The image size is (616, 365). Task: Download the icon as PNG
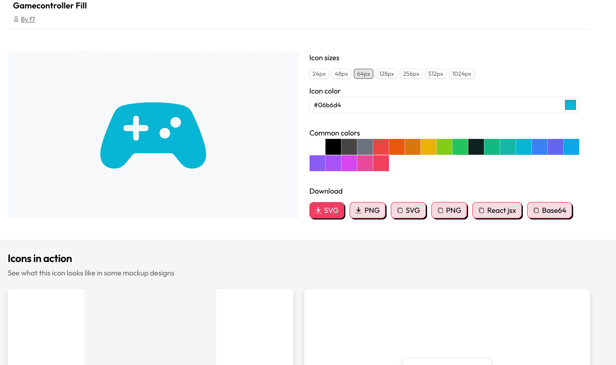[x=368, y=210]
